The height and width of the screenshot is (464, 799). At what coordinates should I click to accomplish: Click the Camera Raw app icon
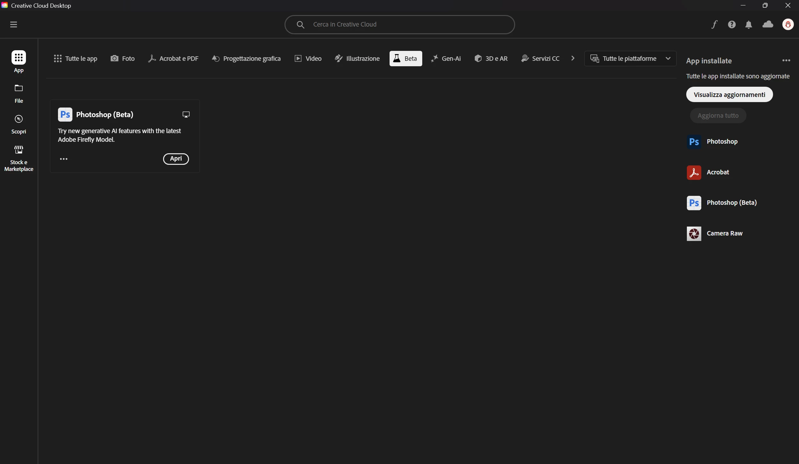point(694,234)
